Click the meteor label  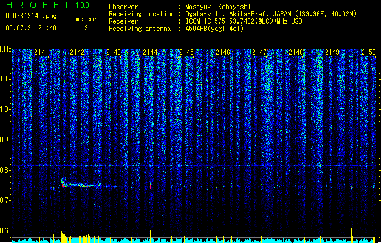[86, 19]
